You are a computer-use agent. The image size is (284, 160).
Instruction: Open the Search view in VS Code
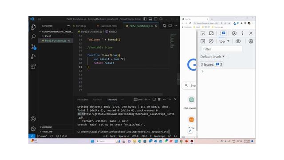pyautogui.click(x=33, y=37)
